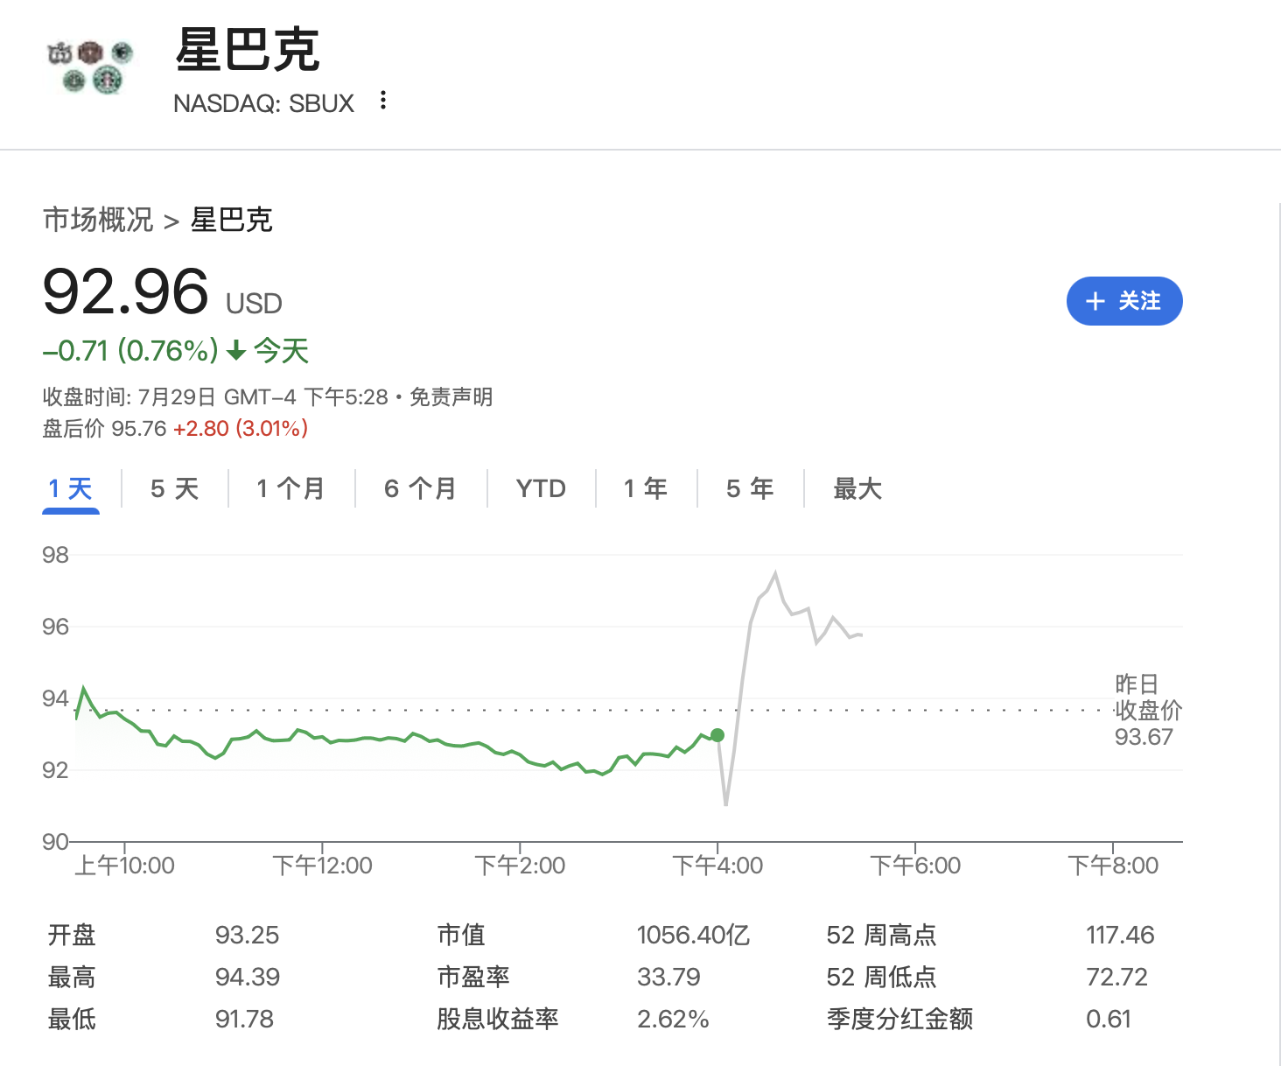
Task: Click the 股息收益率 value 2.62%
Action: [x=673, y=1019]
